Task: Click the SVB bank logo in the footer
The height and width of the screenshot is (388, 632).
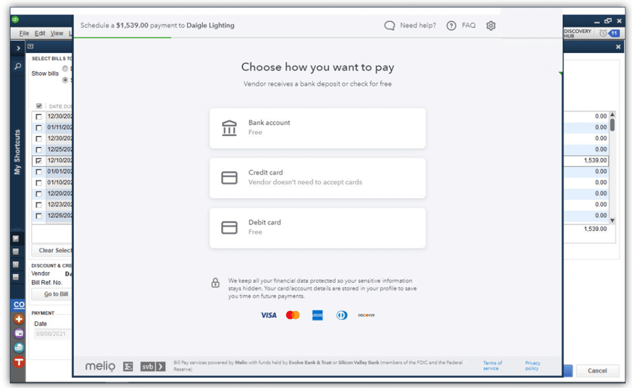Action: [148, 366]
